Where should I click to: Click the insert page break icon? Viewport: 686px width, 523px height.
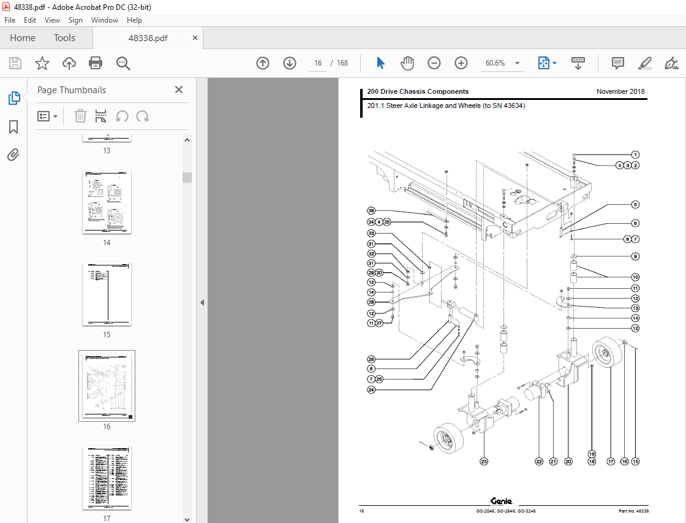[100, 116]
